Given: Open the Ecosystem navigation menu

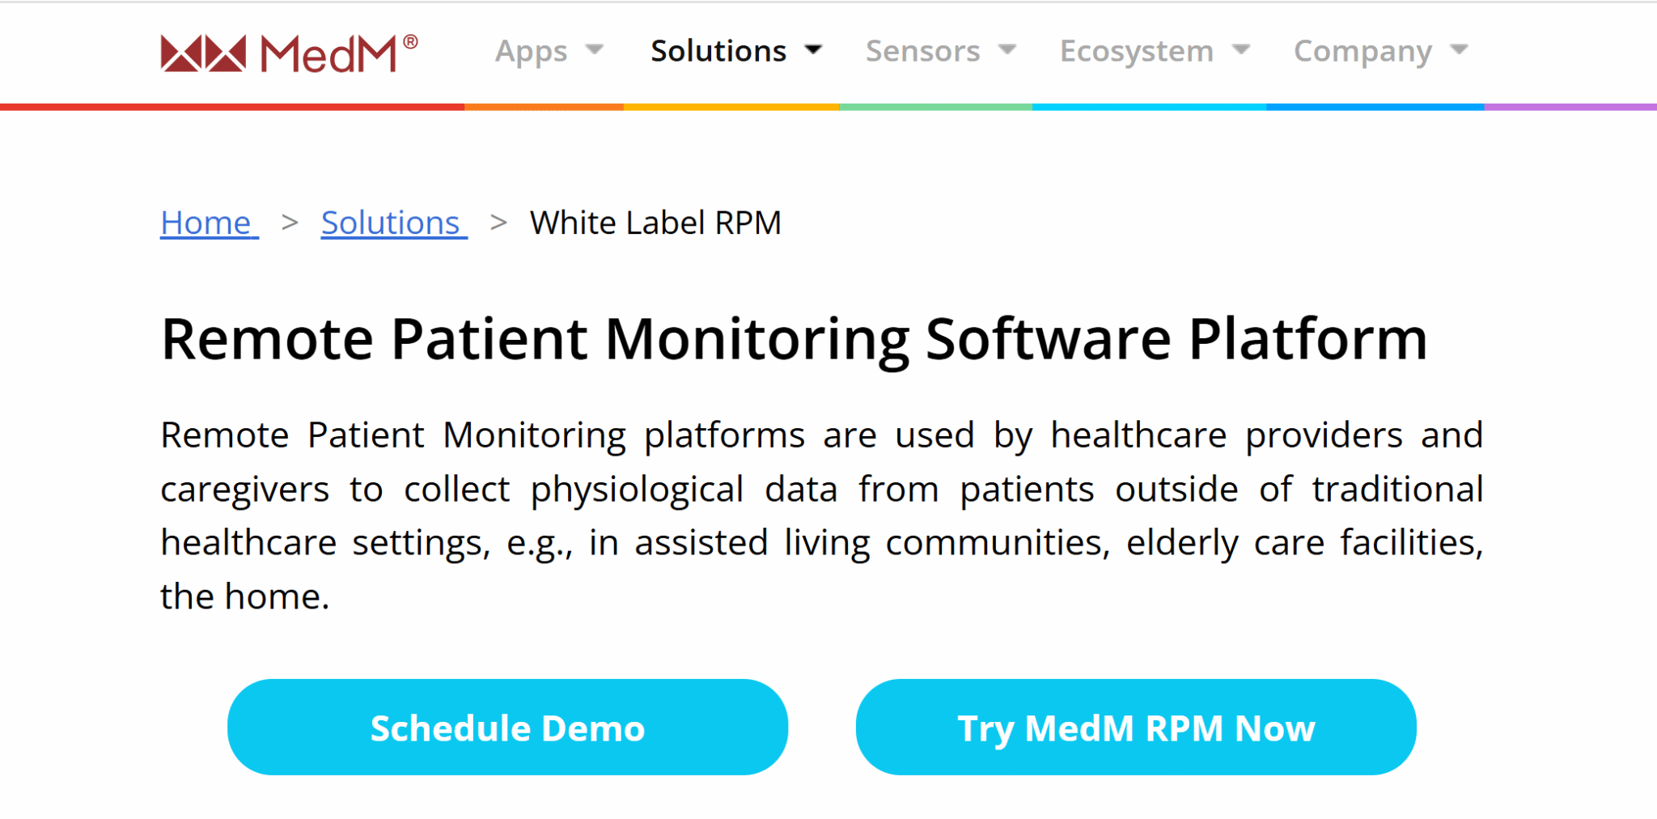Looking at the screenshot, I should pyautogui.click(x=1136, y=51).
